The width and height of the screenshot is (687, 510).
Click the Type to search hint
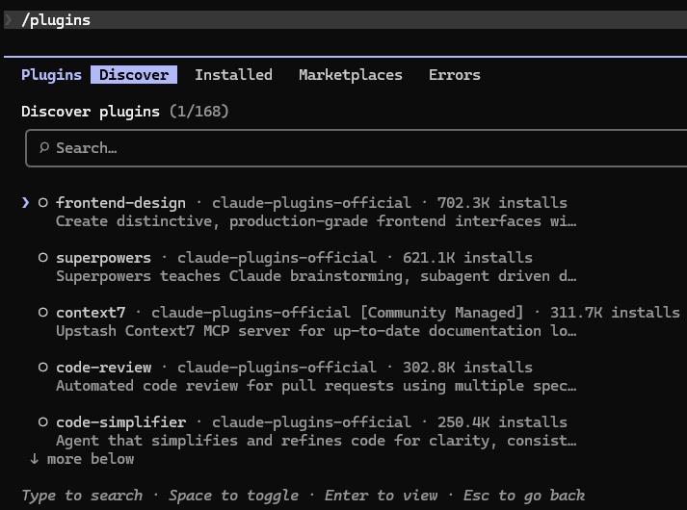click(x=82, y=496)
